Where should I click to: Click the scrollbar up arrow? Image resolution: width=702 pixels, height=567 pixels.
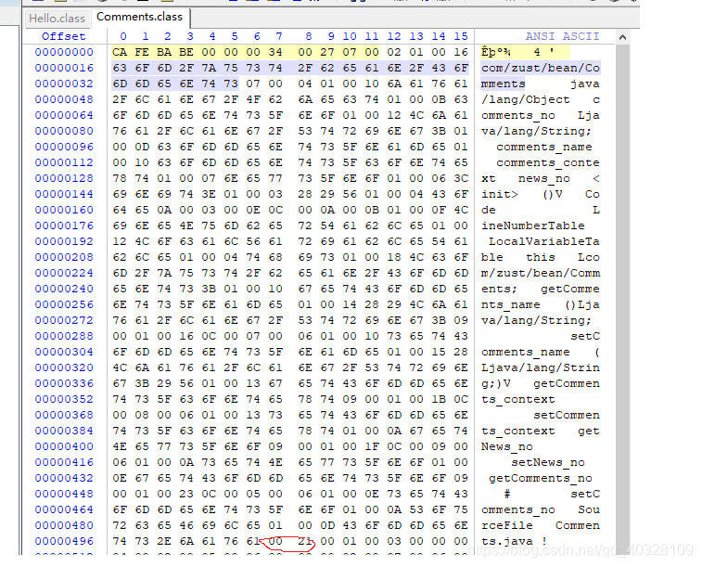(622, 37)
